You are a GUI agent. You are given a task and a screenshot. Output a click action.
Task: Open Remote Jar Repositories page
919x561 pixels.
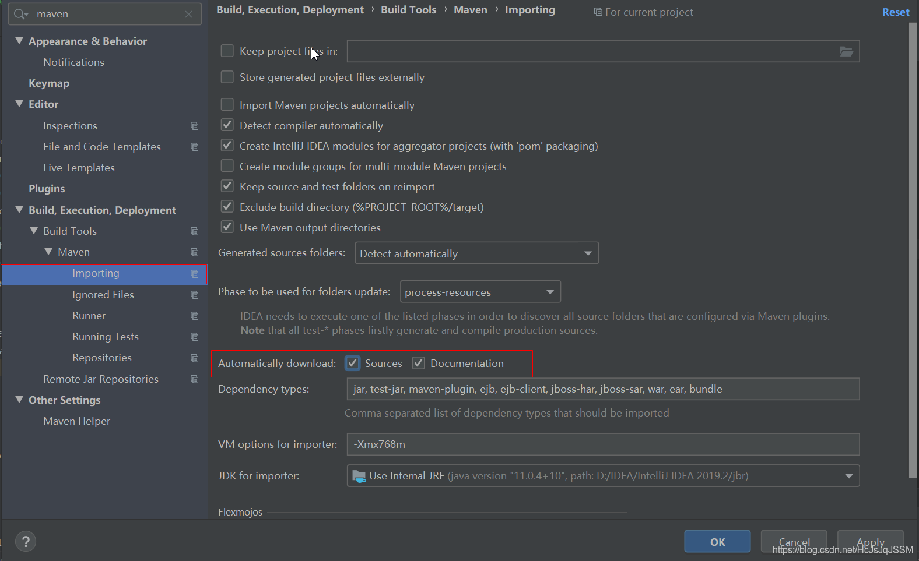(x=101, y=379)
